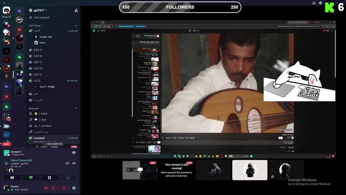Image resolution: width=346 pixels, height=195 pixels.
Task: Toggle camera on in voice panel
Action: click(12, 178)
